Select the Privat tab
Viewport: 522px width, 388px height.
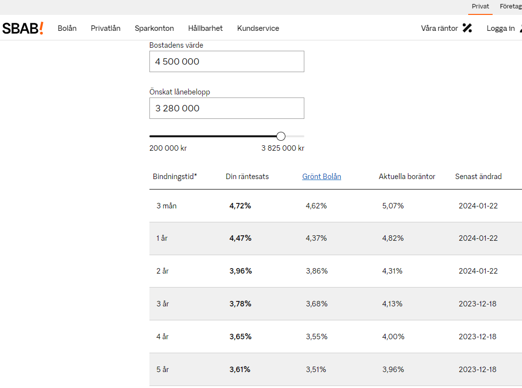[x=480, y=6]
